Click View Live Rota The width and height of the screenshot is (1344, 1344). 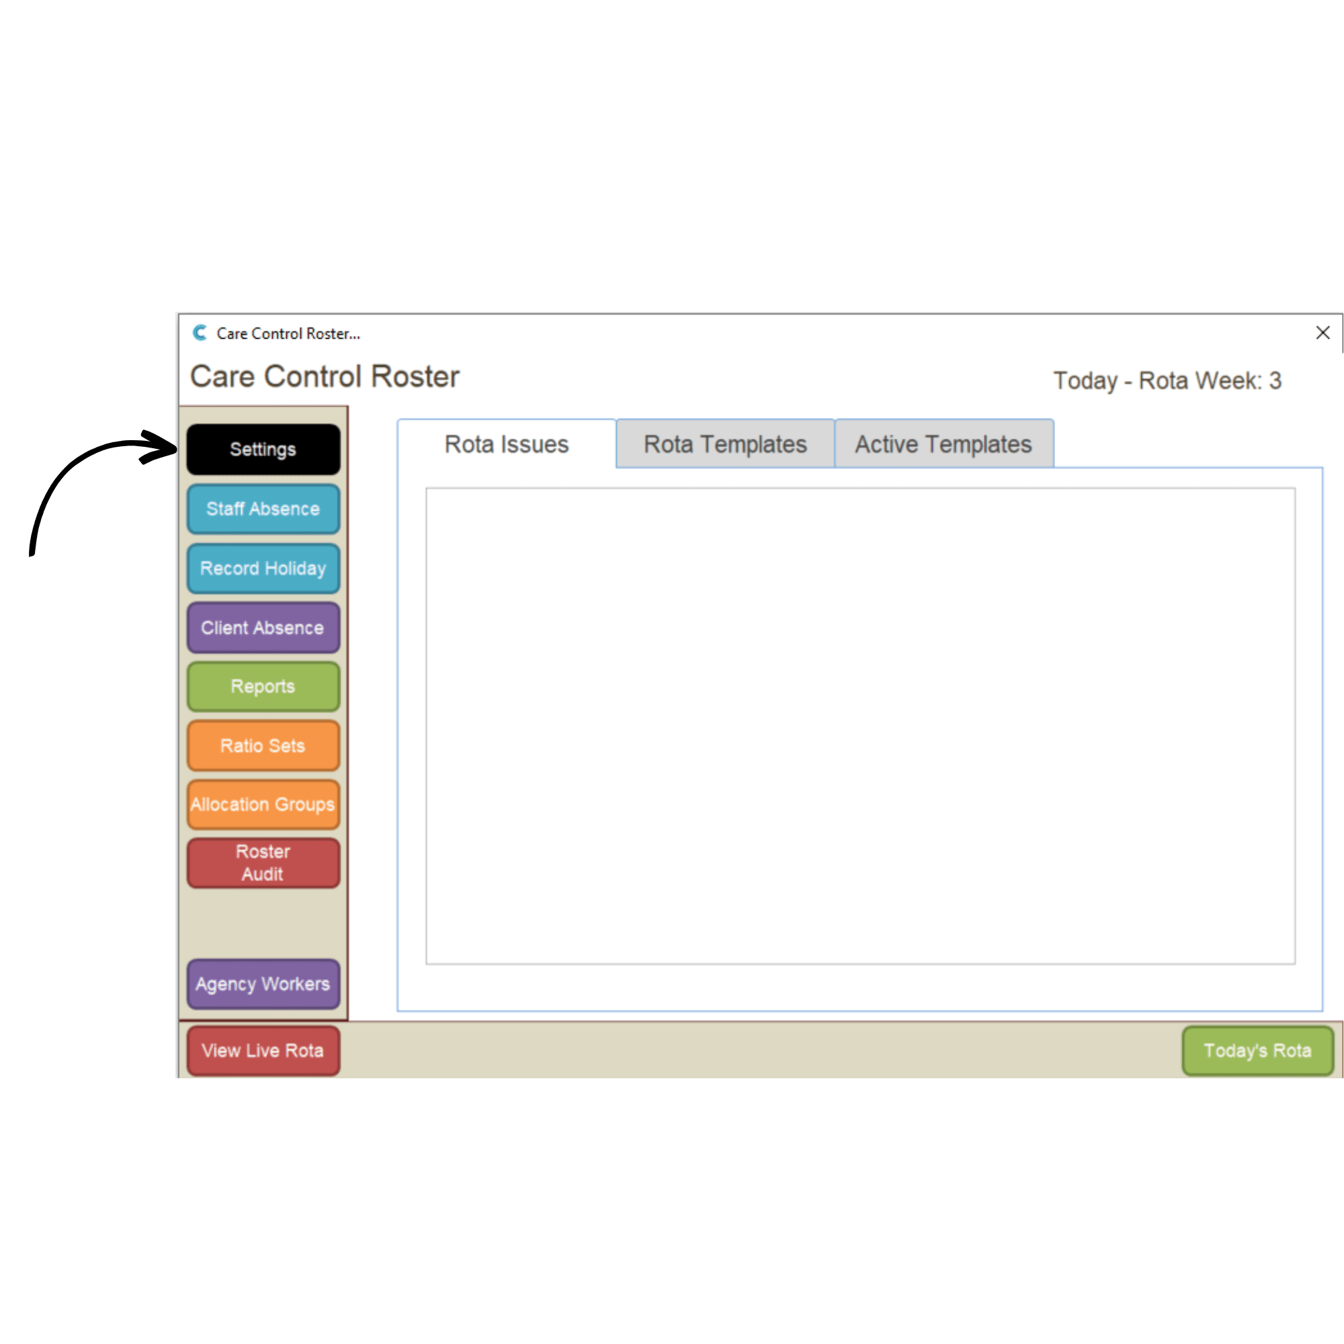(263, 1050)
